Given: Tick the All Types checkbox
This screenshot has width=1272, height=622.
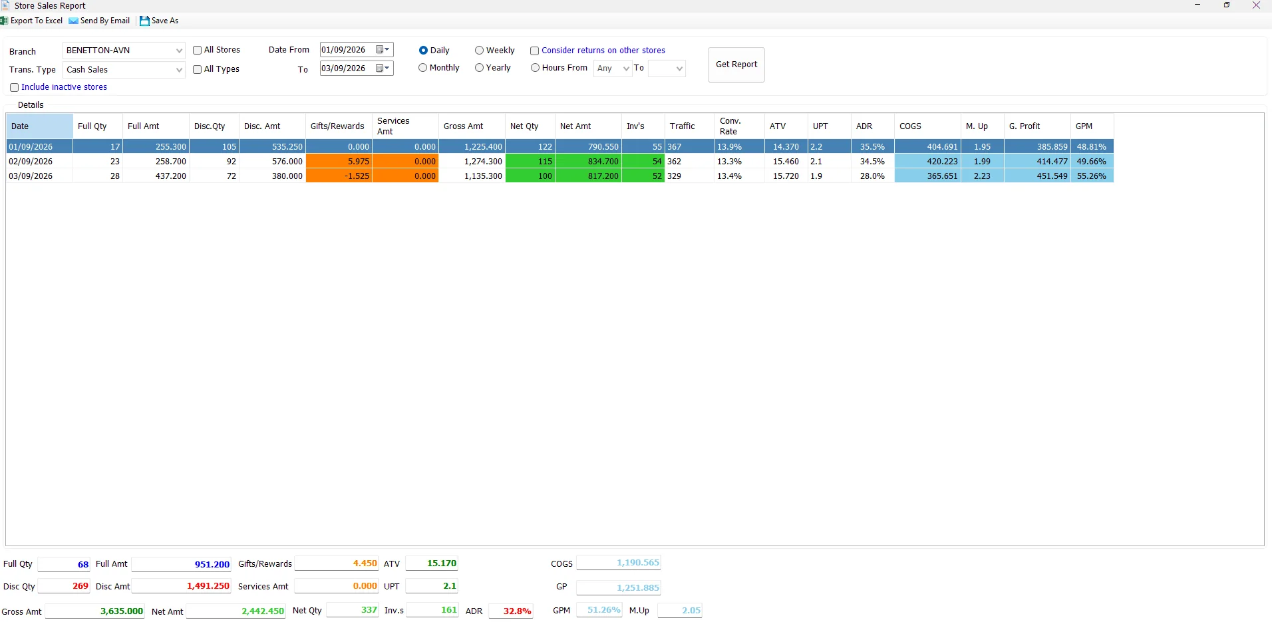Looking at the screenshot, I should click(x=198, y=69).
